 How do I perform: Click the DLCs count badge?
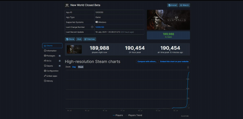60,61
